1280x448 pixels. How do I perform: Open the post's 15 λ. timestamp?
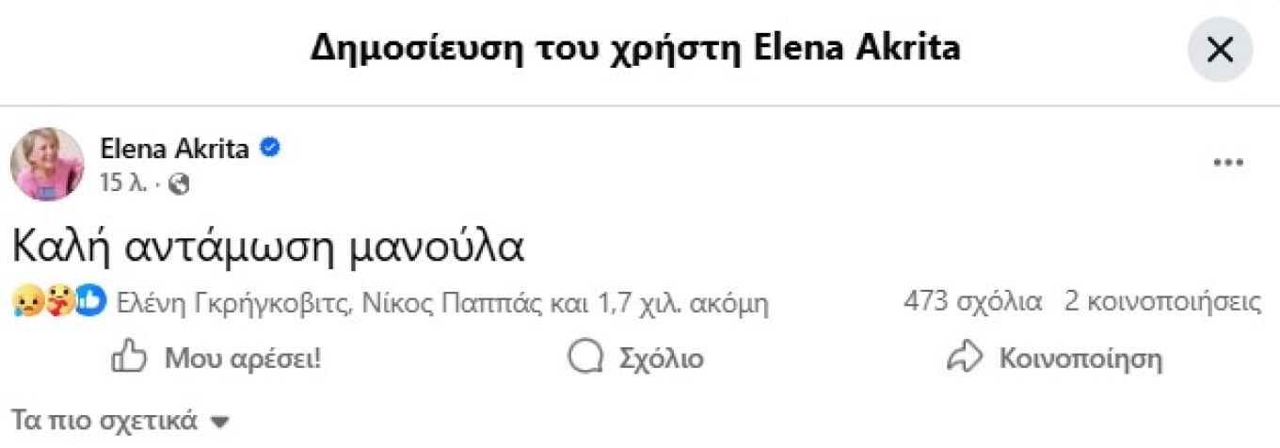(122, 184)
